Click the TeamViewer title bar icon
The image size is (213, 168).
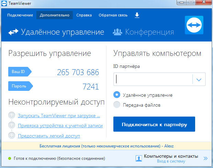coord(4,3)
